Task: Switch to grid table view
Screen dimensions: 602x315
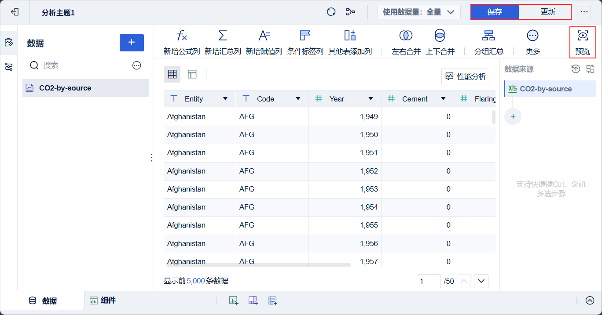Action: click(x=172, y=74)
